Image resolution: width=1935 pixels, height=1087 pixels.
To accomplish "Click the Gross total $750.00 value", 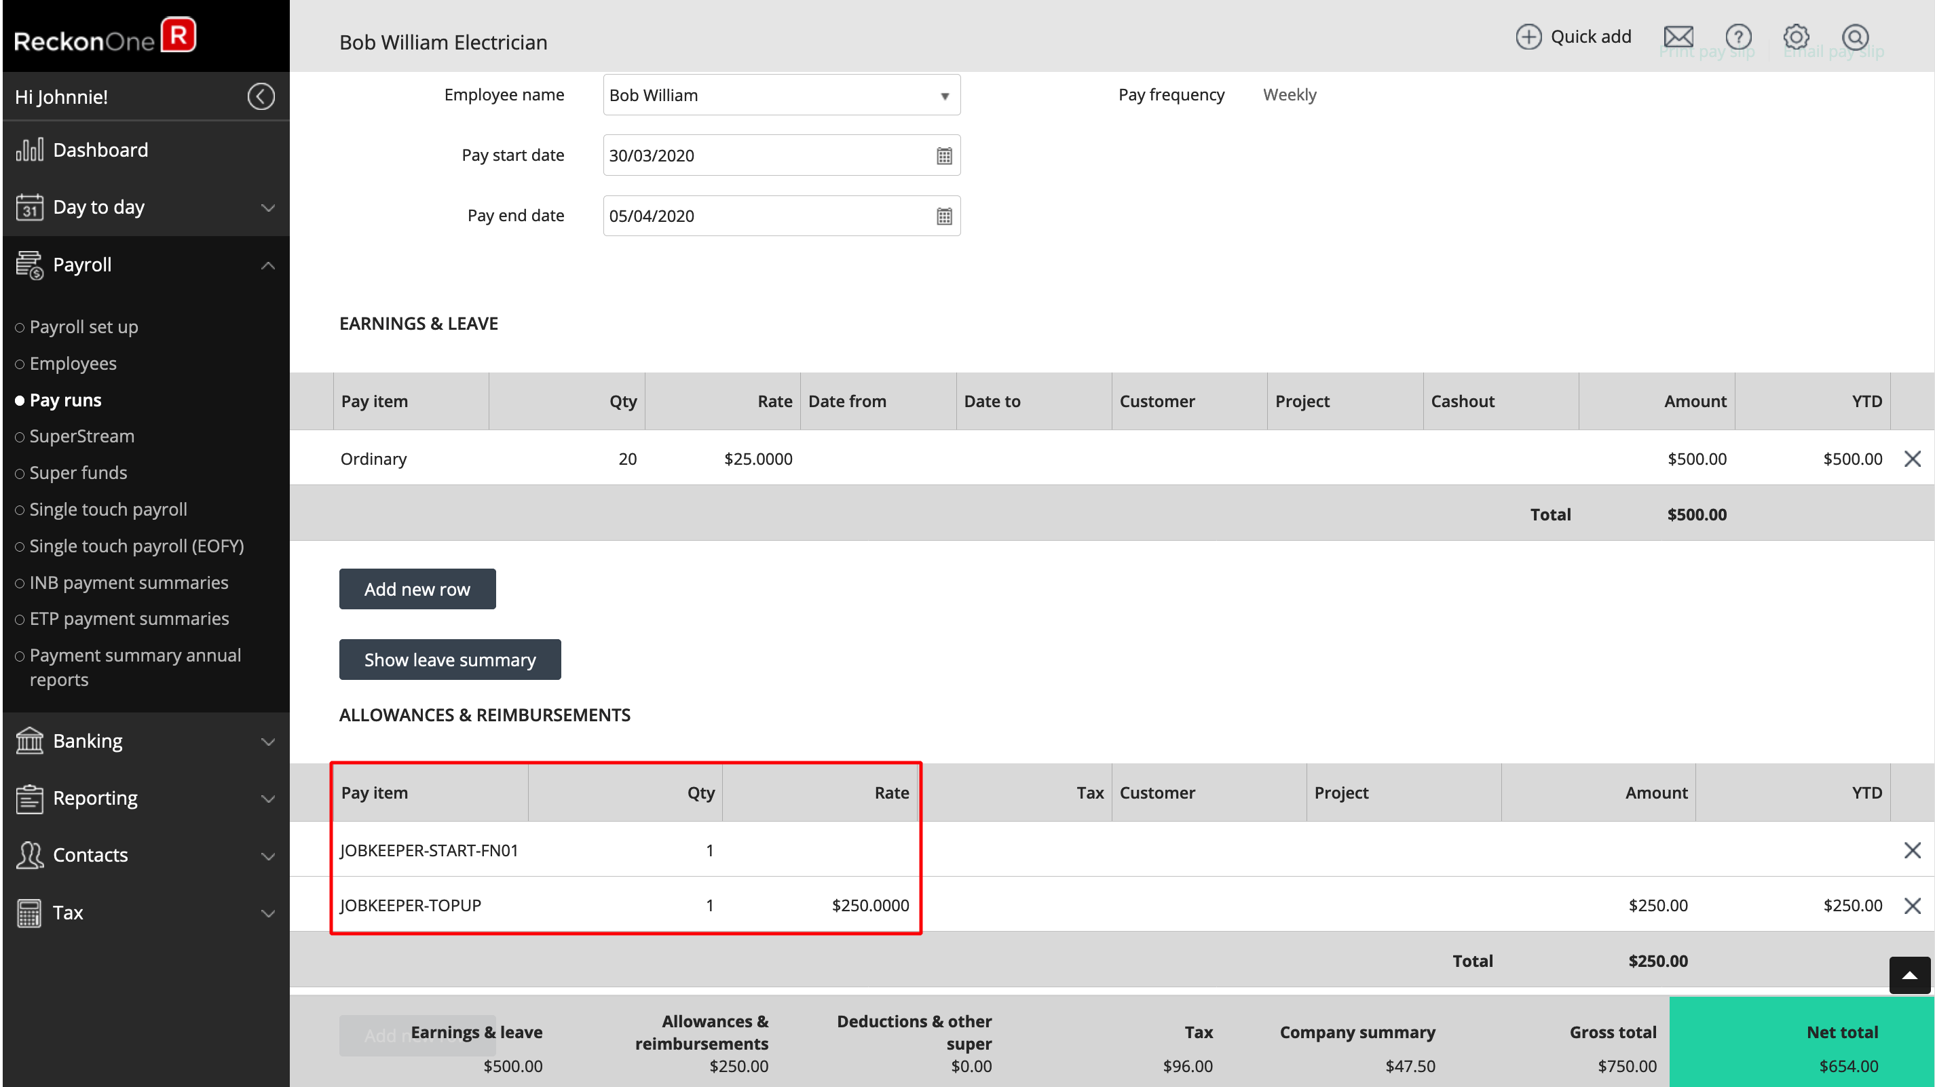I will pyautogui.click(x=1626, y=1066).
